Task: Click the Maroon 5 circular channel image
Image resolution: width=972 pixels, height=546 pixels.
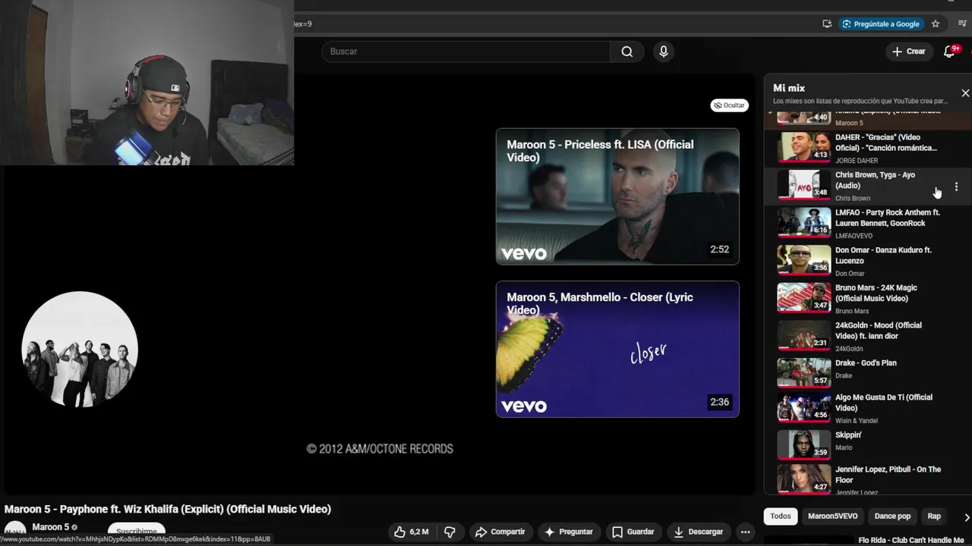Action: 80,349
